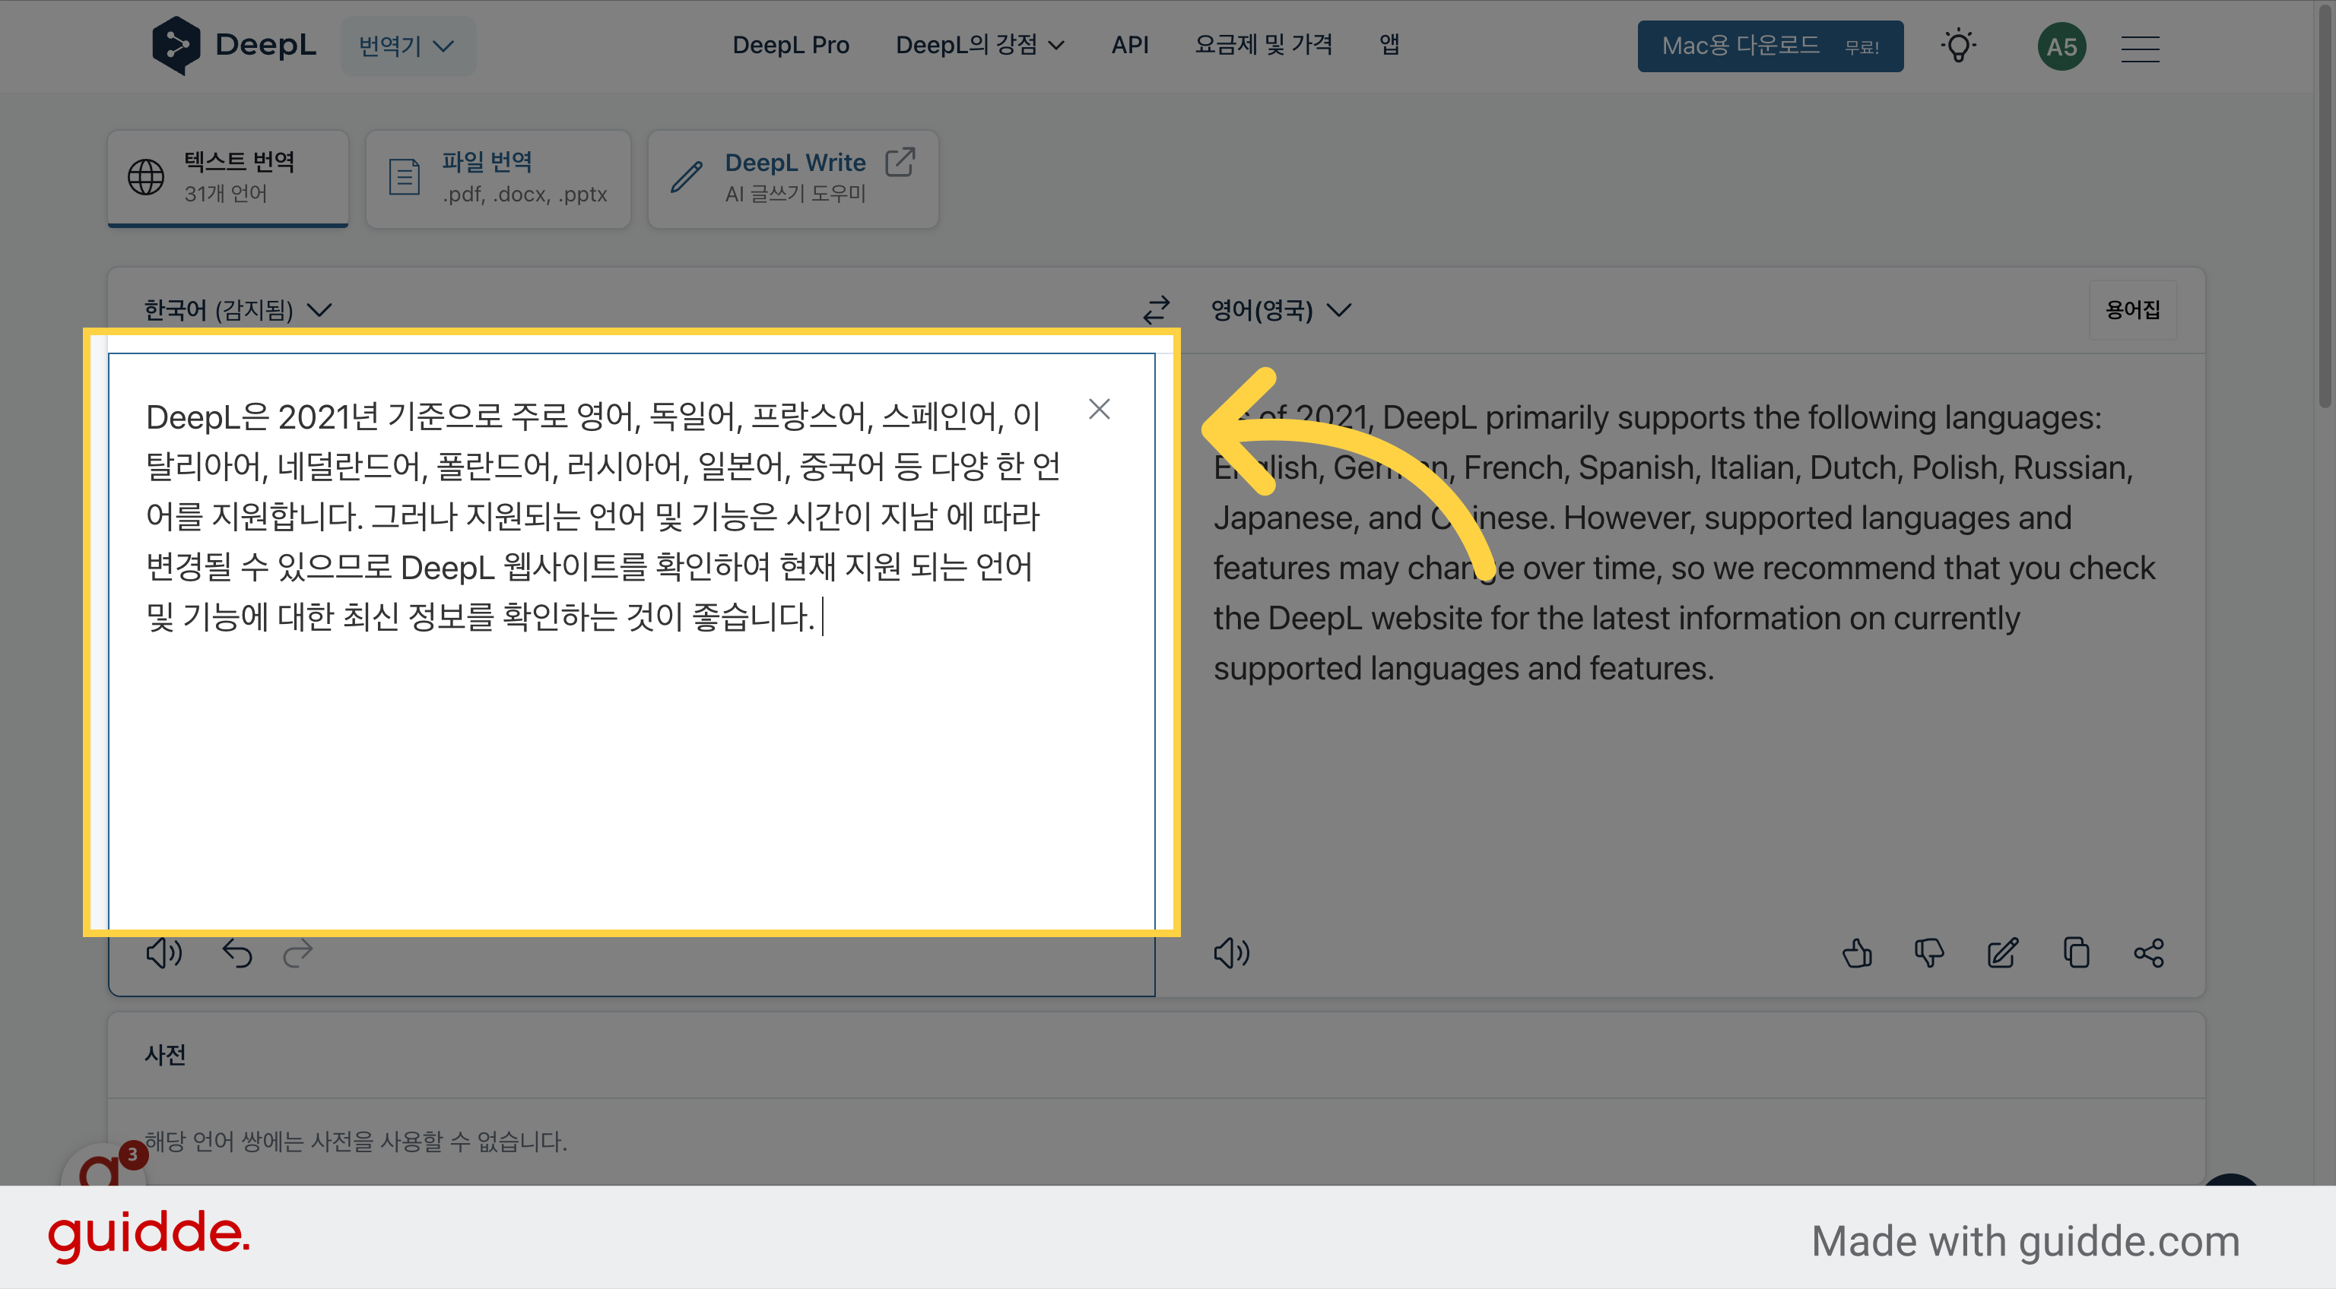Click the Mac용 다운로드 button
This screenshot has width=2336, height=1289.
pos(1770,46)
